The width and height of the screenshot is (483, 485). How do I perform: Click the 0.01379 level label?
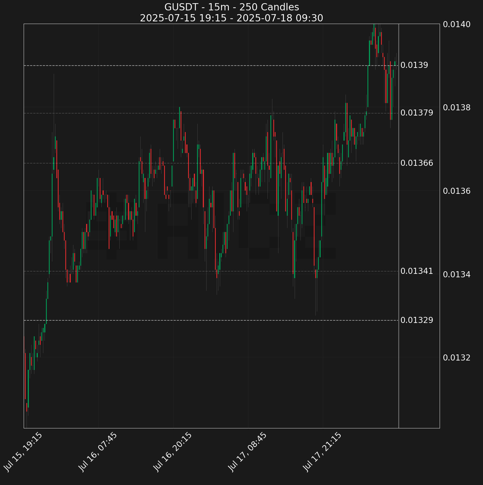(x=417, y=113)
